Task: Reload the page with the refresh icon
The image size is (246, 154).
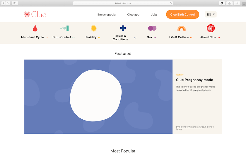Action: [171, 3]
